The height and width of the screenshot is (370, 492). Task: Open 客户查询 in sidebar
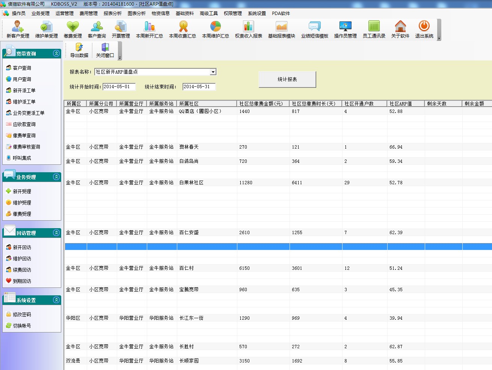pyautogui.click(x=19, y=68)
